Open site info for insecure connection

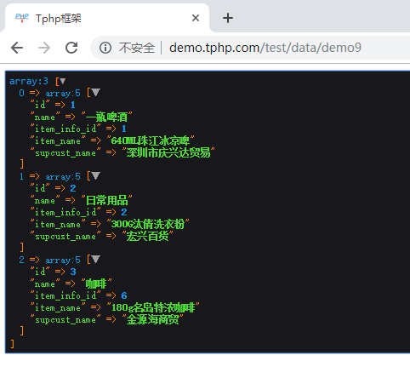[105, 48]
